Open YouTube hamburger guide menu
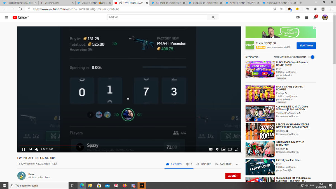Screen dimensions: 336x189 6,17
